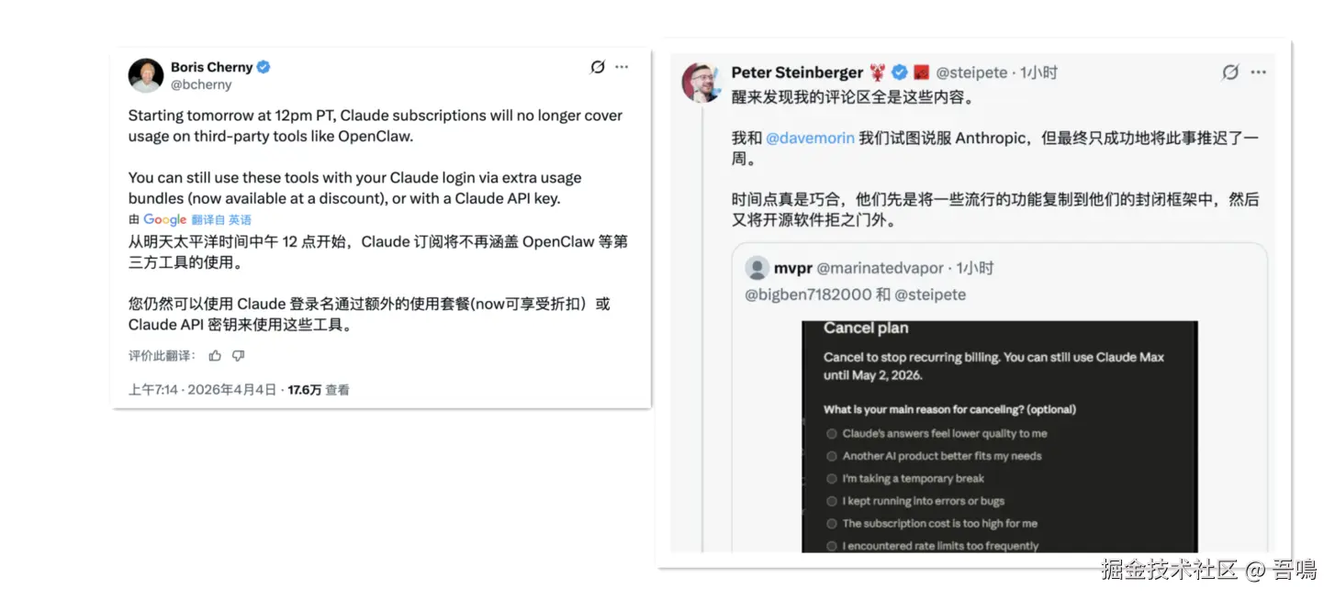Click Boris Cherny's blue verified badge
This screenshot has width=1335, height=600.
264,67
